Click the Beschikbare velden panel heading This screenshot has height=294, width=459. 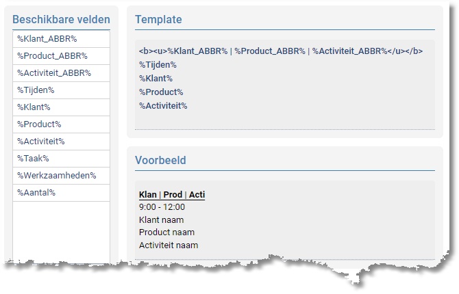(61, 20)
